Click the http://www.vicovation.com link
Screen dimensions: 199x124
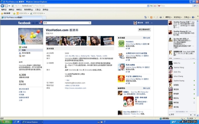76,88
